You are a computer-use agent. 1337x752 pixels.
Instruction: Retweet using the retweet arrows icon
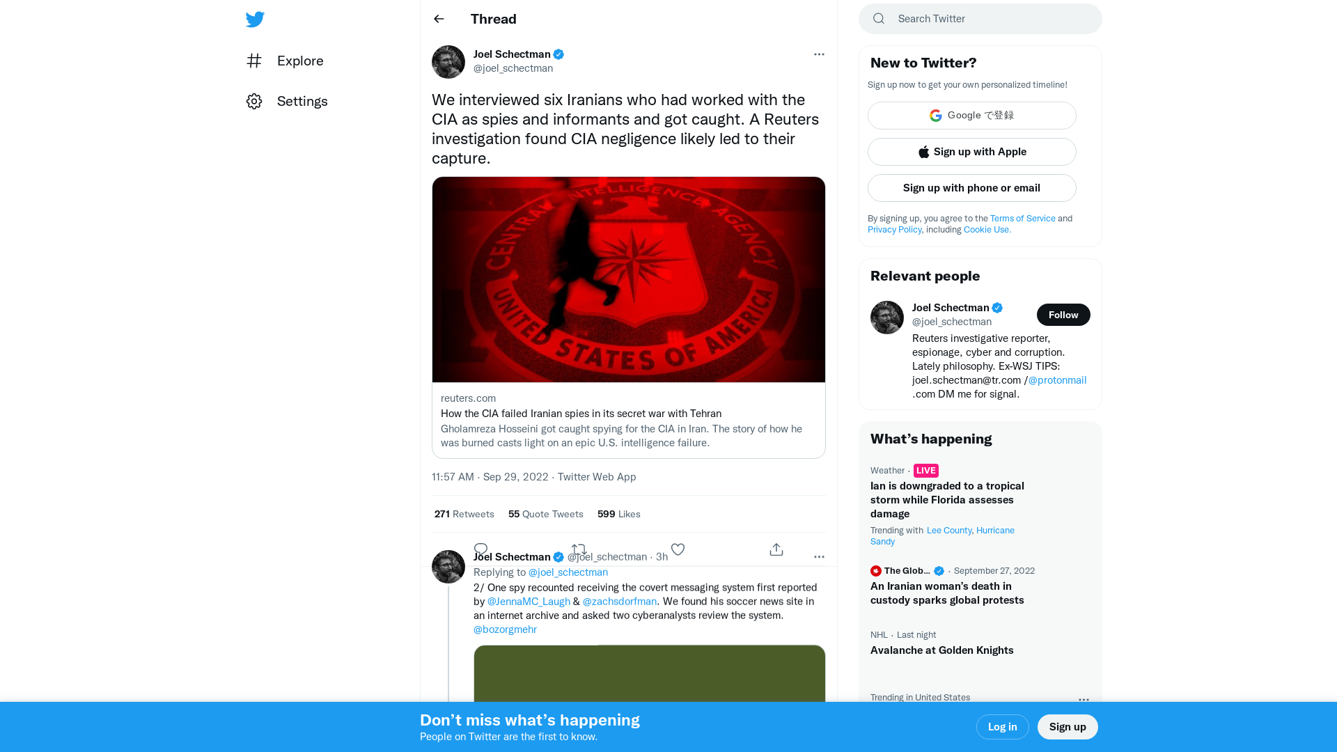(579, 548)
